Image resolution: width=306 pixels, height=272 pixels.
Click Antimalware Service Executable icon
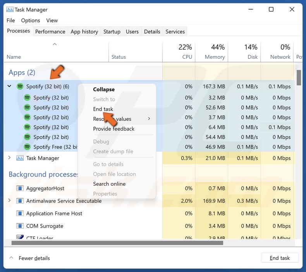[x=20, y=201]
